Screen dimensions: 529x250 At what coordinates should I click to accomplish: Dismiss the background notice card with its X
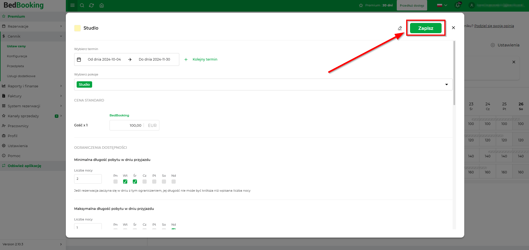click(x=514, y=62)
